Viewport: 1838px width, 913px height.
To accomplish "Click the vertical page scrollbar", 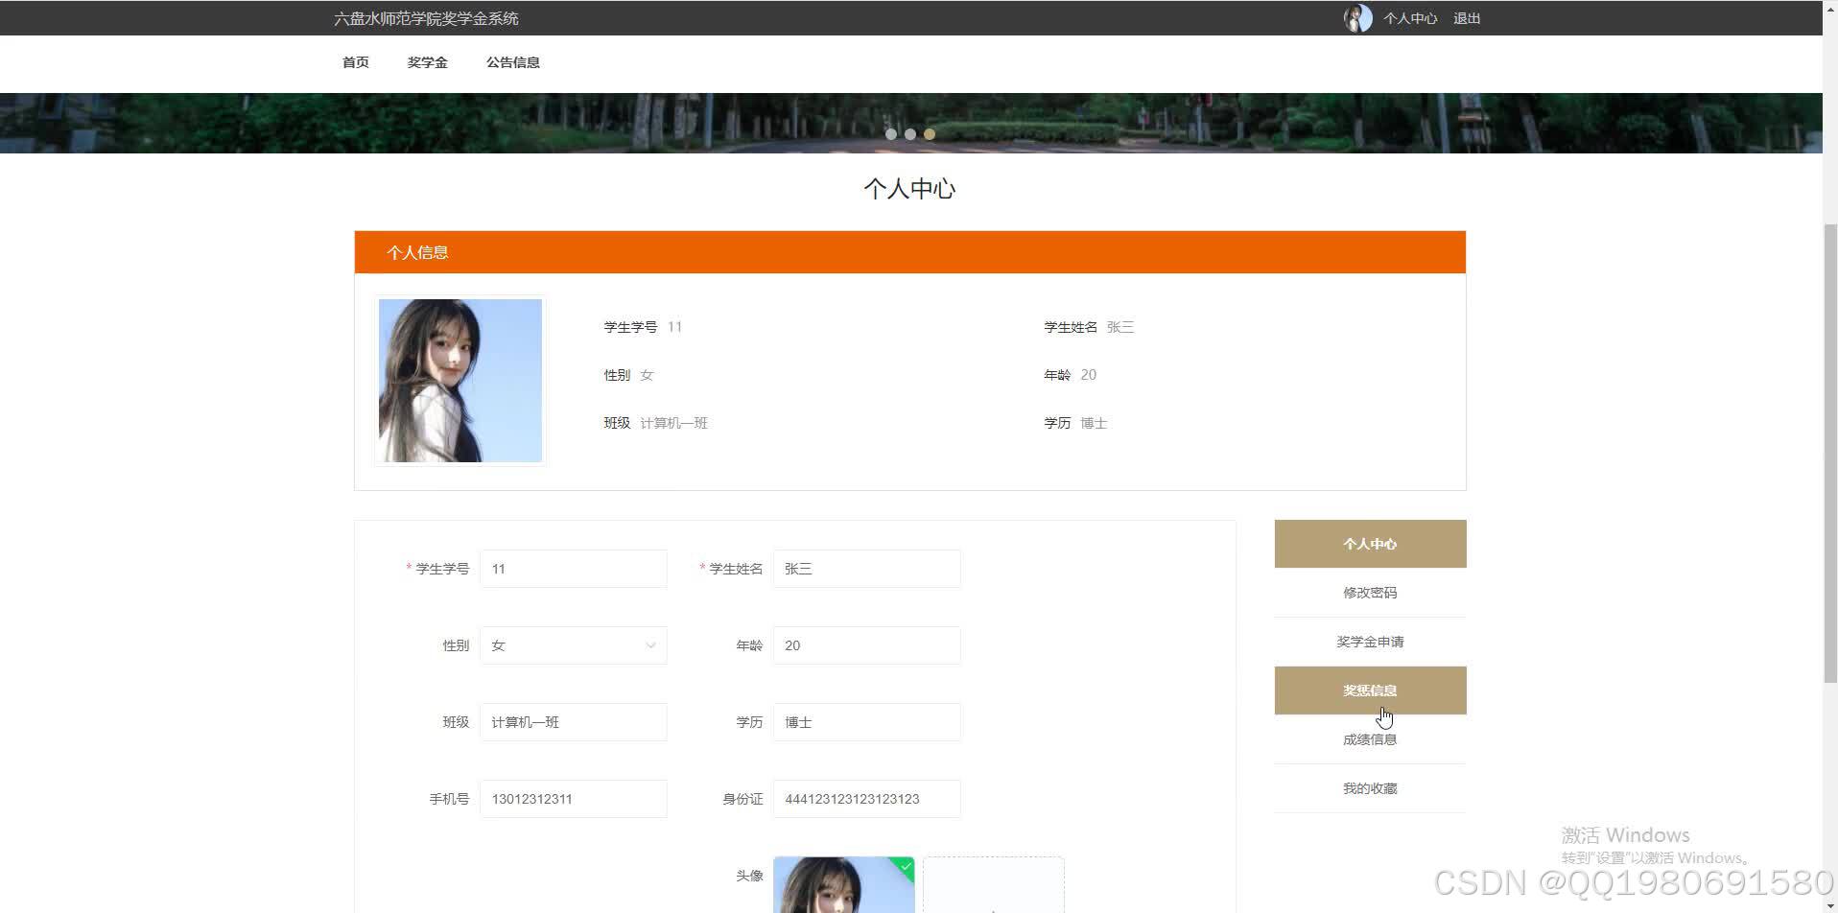I will [1830, 456].
